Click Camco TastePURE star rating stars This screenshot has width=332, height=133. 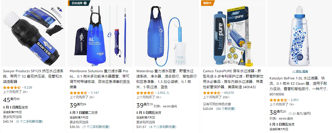(x=212, y=93)
